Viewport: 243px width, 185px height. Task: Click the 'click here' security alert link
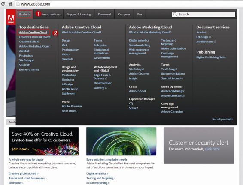[212, 149]
